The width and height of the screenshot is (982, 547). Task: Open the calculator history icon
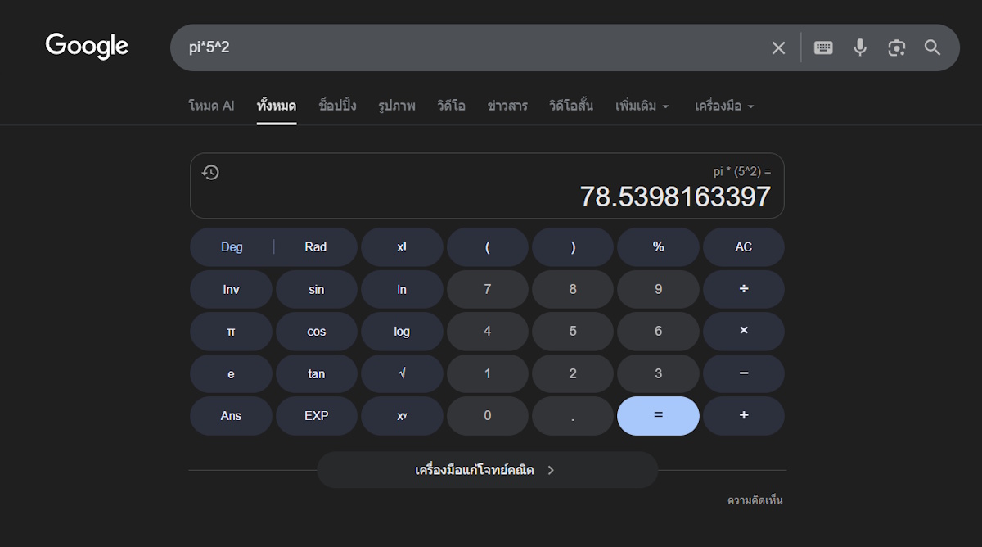coord(210,172)
